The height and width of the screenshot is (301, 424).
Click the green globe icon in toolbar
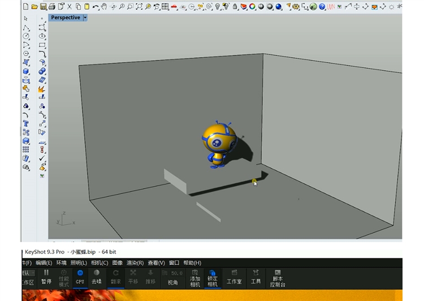coord(313,6)
